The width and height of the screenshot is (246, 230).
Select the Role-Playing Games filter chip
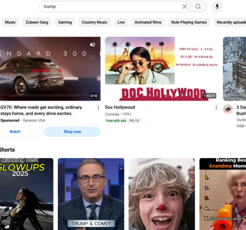(189, 22)
